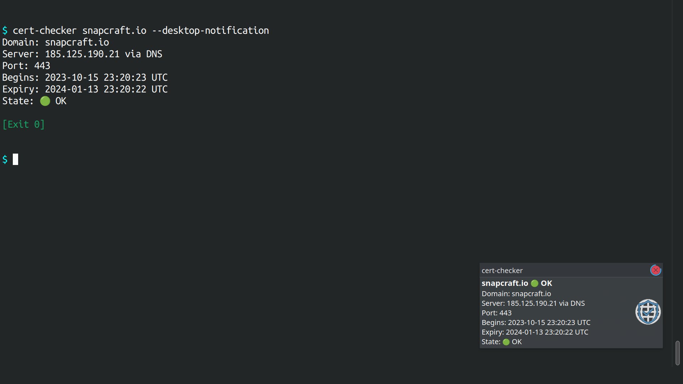Click the green State OK dot in notification
This screenshot has width=683, height=384.
point(507,342)
